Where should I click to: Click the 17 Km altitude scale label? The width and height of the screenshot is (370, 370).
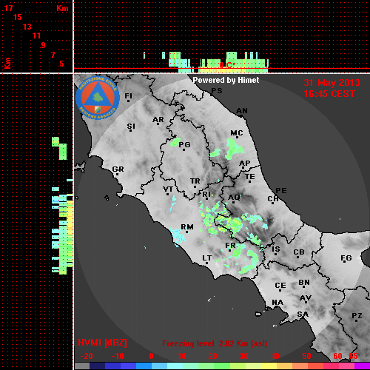(8, 8)
